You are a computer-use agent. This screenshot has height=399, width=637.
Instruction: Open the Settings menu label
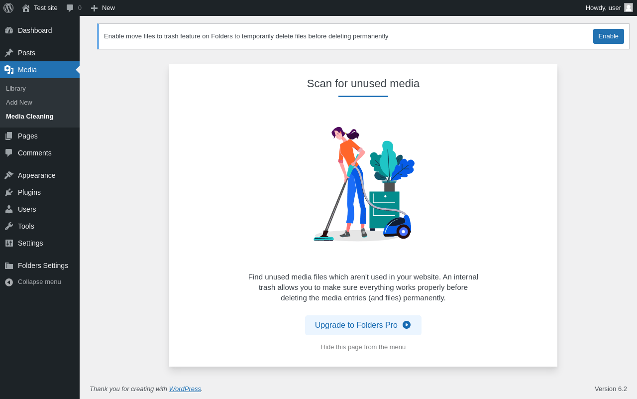point(30,243)
